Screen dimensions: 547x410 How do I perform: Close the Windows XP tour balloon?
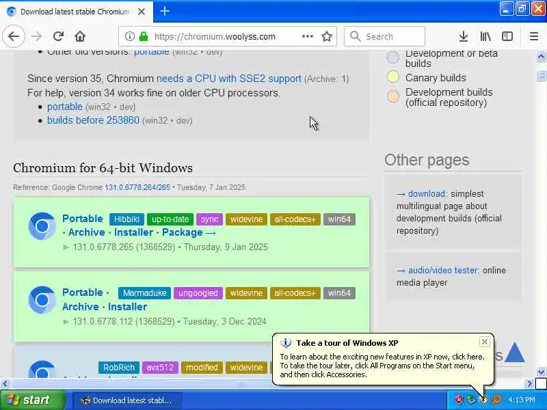pos(485,342)
